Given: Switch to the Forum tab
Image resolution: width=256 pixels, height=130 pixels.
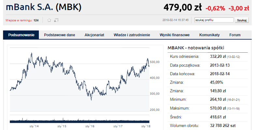Looking at the screenshot, I should 235,35.
